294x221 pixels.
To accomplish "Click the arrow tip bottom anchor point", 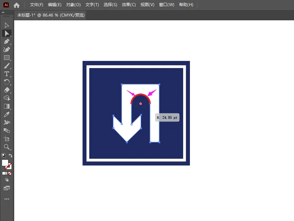I will [x=127, y=142].
